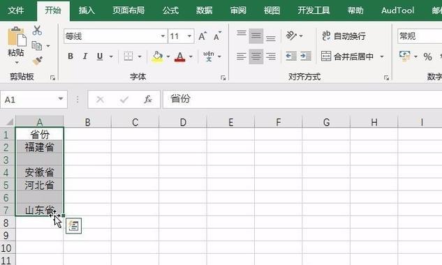Open the font size dropdown arrow
This screenshot has height=265, width=442.
(x=189, y=36)
